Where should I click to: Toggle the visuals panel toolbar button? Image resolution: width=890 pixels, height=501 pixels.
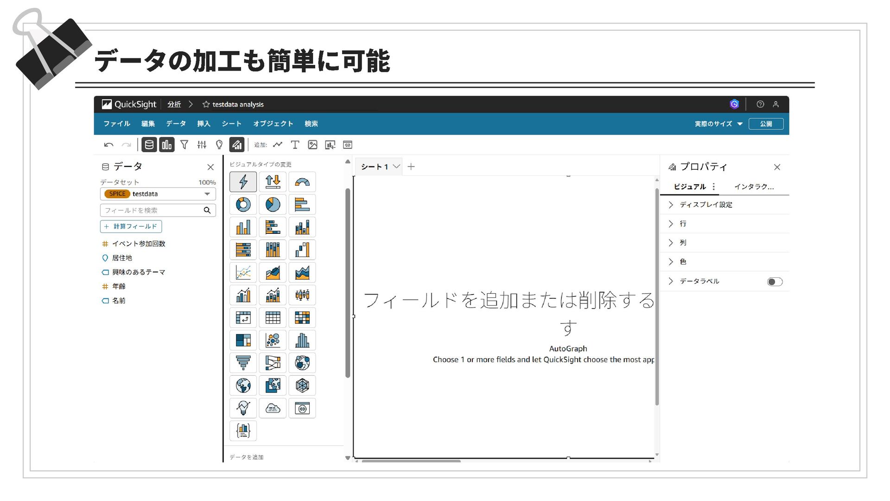pyautogui.click(x=166, y=145)
